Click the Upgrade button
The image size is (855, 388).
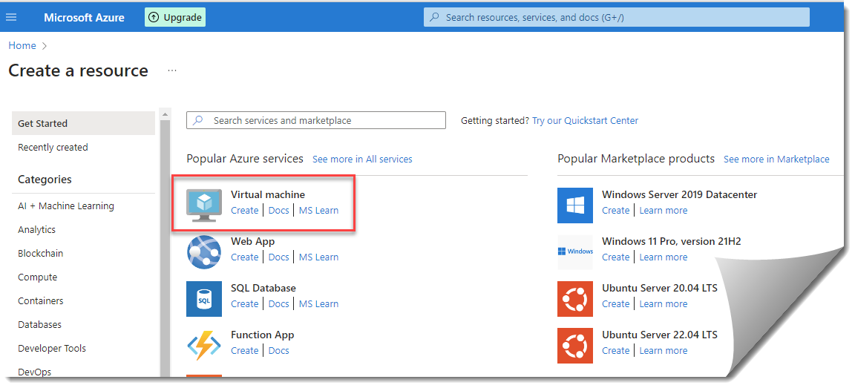175,18
